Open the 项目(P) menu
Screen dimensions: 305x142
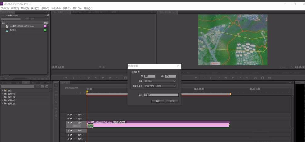25,8
